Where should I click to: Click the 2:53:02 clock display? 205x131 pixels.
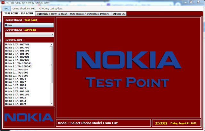161,123
